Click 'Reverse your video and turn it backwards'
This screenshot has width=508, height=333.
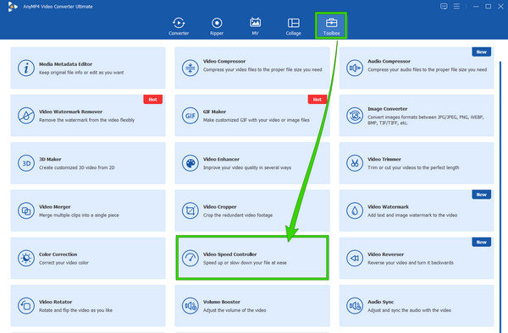(x=410, y=263)
